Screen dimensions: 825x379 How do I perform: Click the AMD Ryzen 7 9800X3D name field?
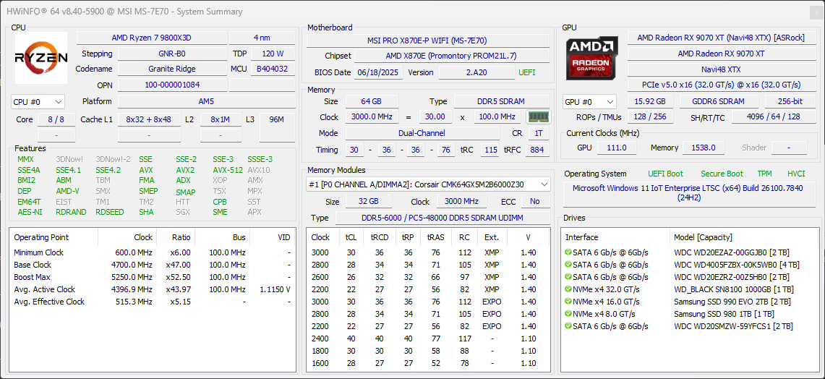coord(152,38)
